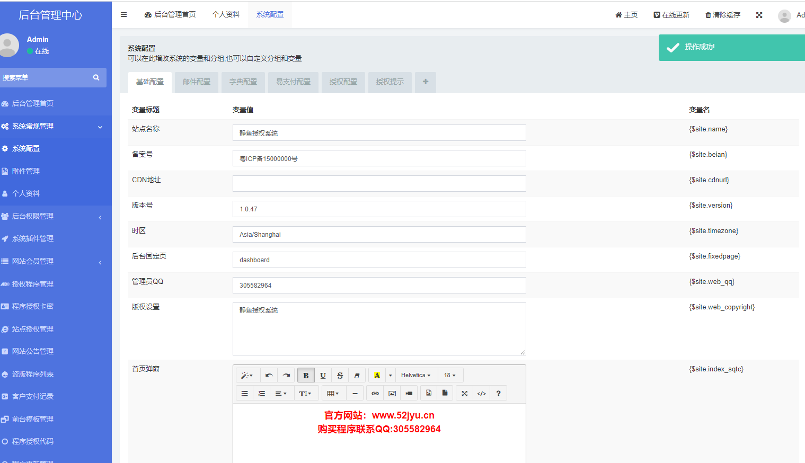
Task: Click the 清除缓存 link in header
Action: (x=723, y=15)
